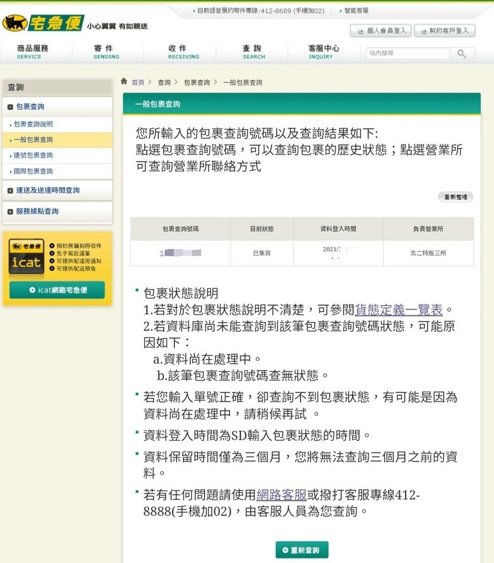Click the icat logo thumbnail
Screen dimensions: 494x563
point(26,256)
